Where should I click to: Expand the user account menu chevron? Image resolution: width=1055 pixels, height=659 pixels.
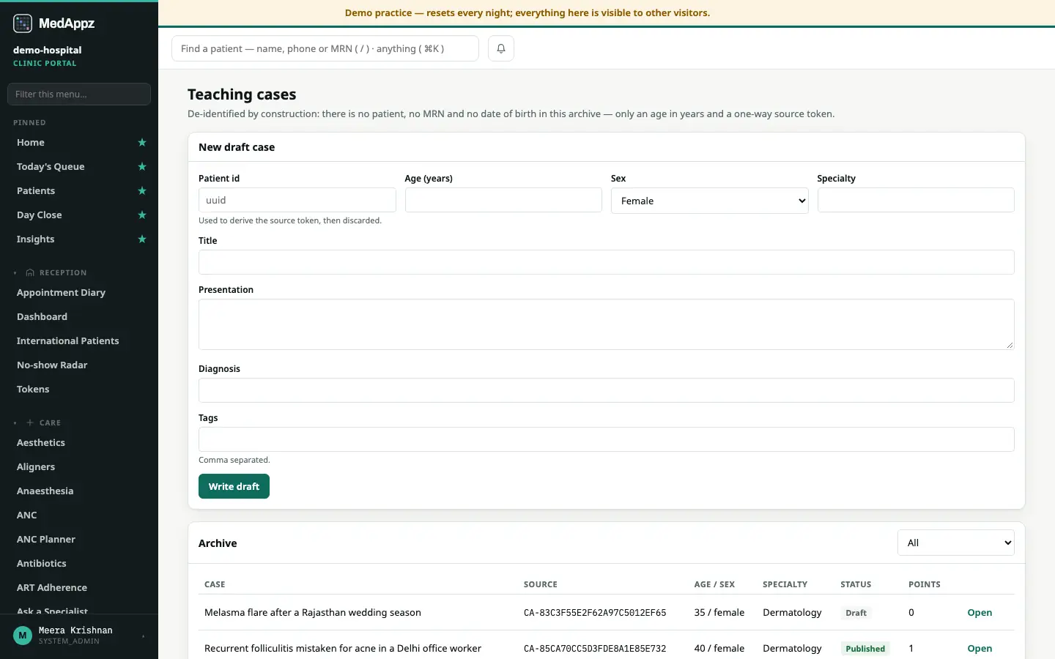(144, 636)
